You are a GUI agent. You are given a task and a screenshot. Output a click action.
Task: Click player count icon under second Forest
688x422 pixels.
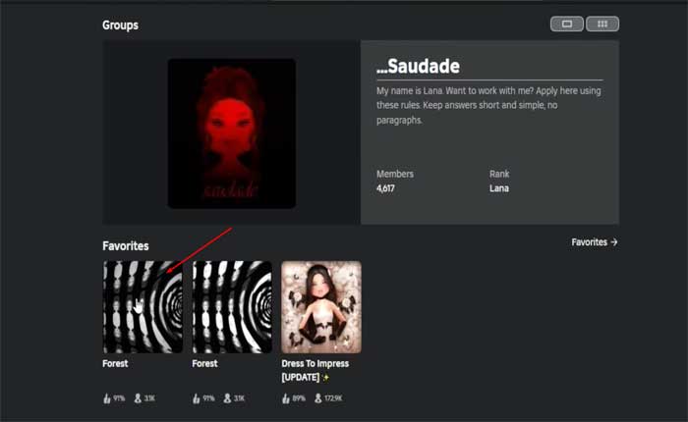point(227,398)
